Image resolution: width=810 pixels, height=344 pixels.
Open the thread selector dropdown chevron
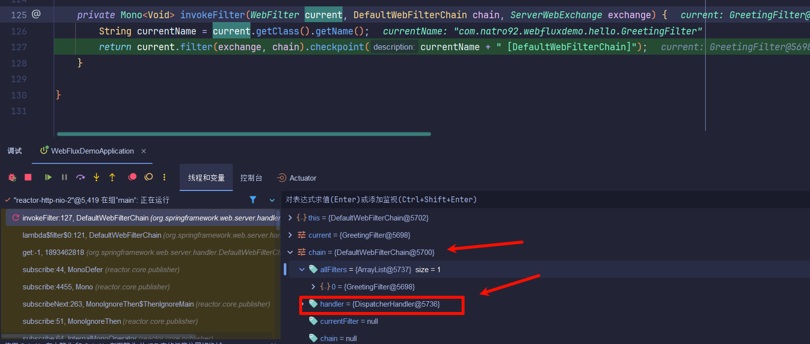tap(272, 200)
